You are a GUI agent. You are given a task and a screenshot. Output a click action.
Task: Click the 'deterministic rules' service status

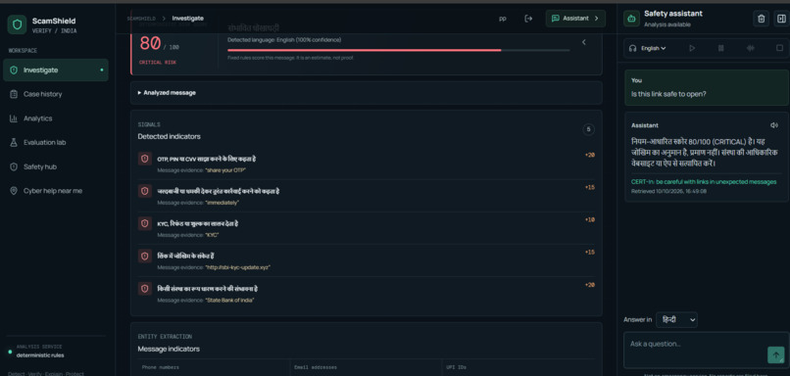pyautogui.click(x=40, y=355)
